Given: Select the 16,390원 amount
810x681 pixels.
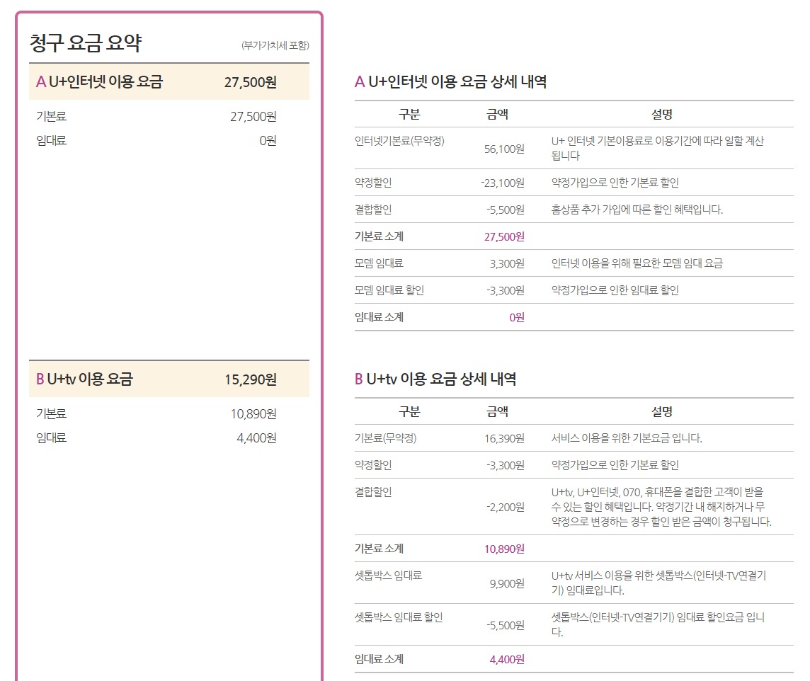Looking at the screenshot, I should pyautogui.click(x=504, y=439).
